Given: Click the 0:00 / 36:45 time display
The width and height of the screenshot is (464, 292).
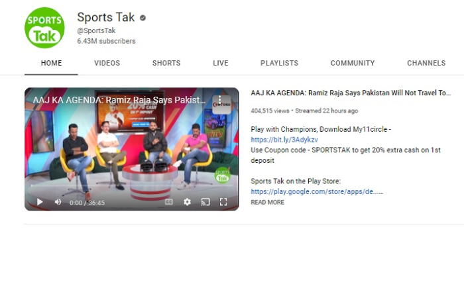Looking at the screenshot, I should pyautogui.click(x=87, y=203).
